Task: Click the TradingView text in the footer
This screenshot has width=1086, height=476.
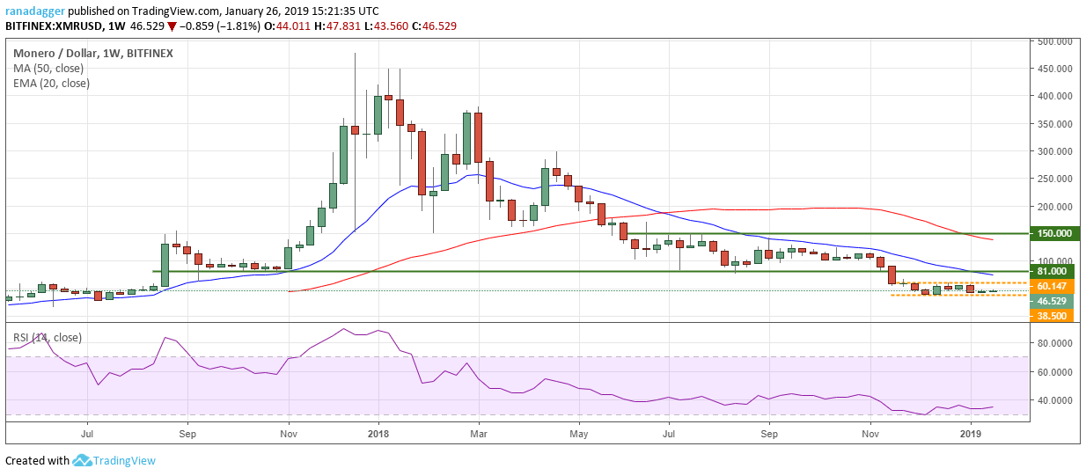Action: (124, 461)
